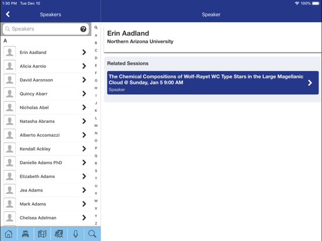Expand Erin Aadland row chevron
Viewport: 322px width, 241px height.
(x=84, y=52)
